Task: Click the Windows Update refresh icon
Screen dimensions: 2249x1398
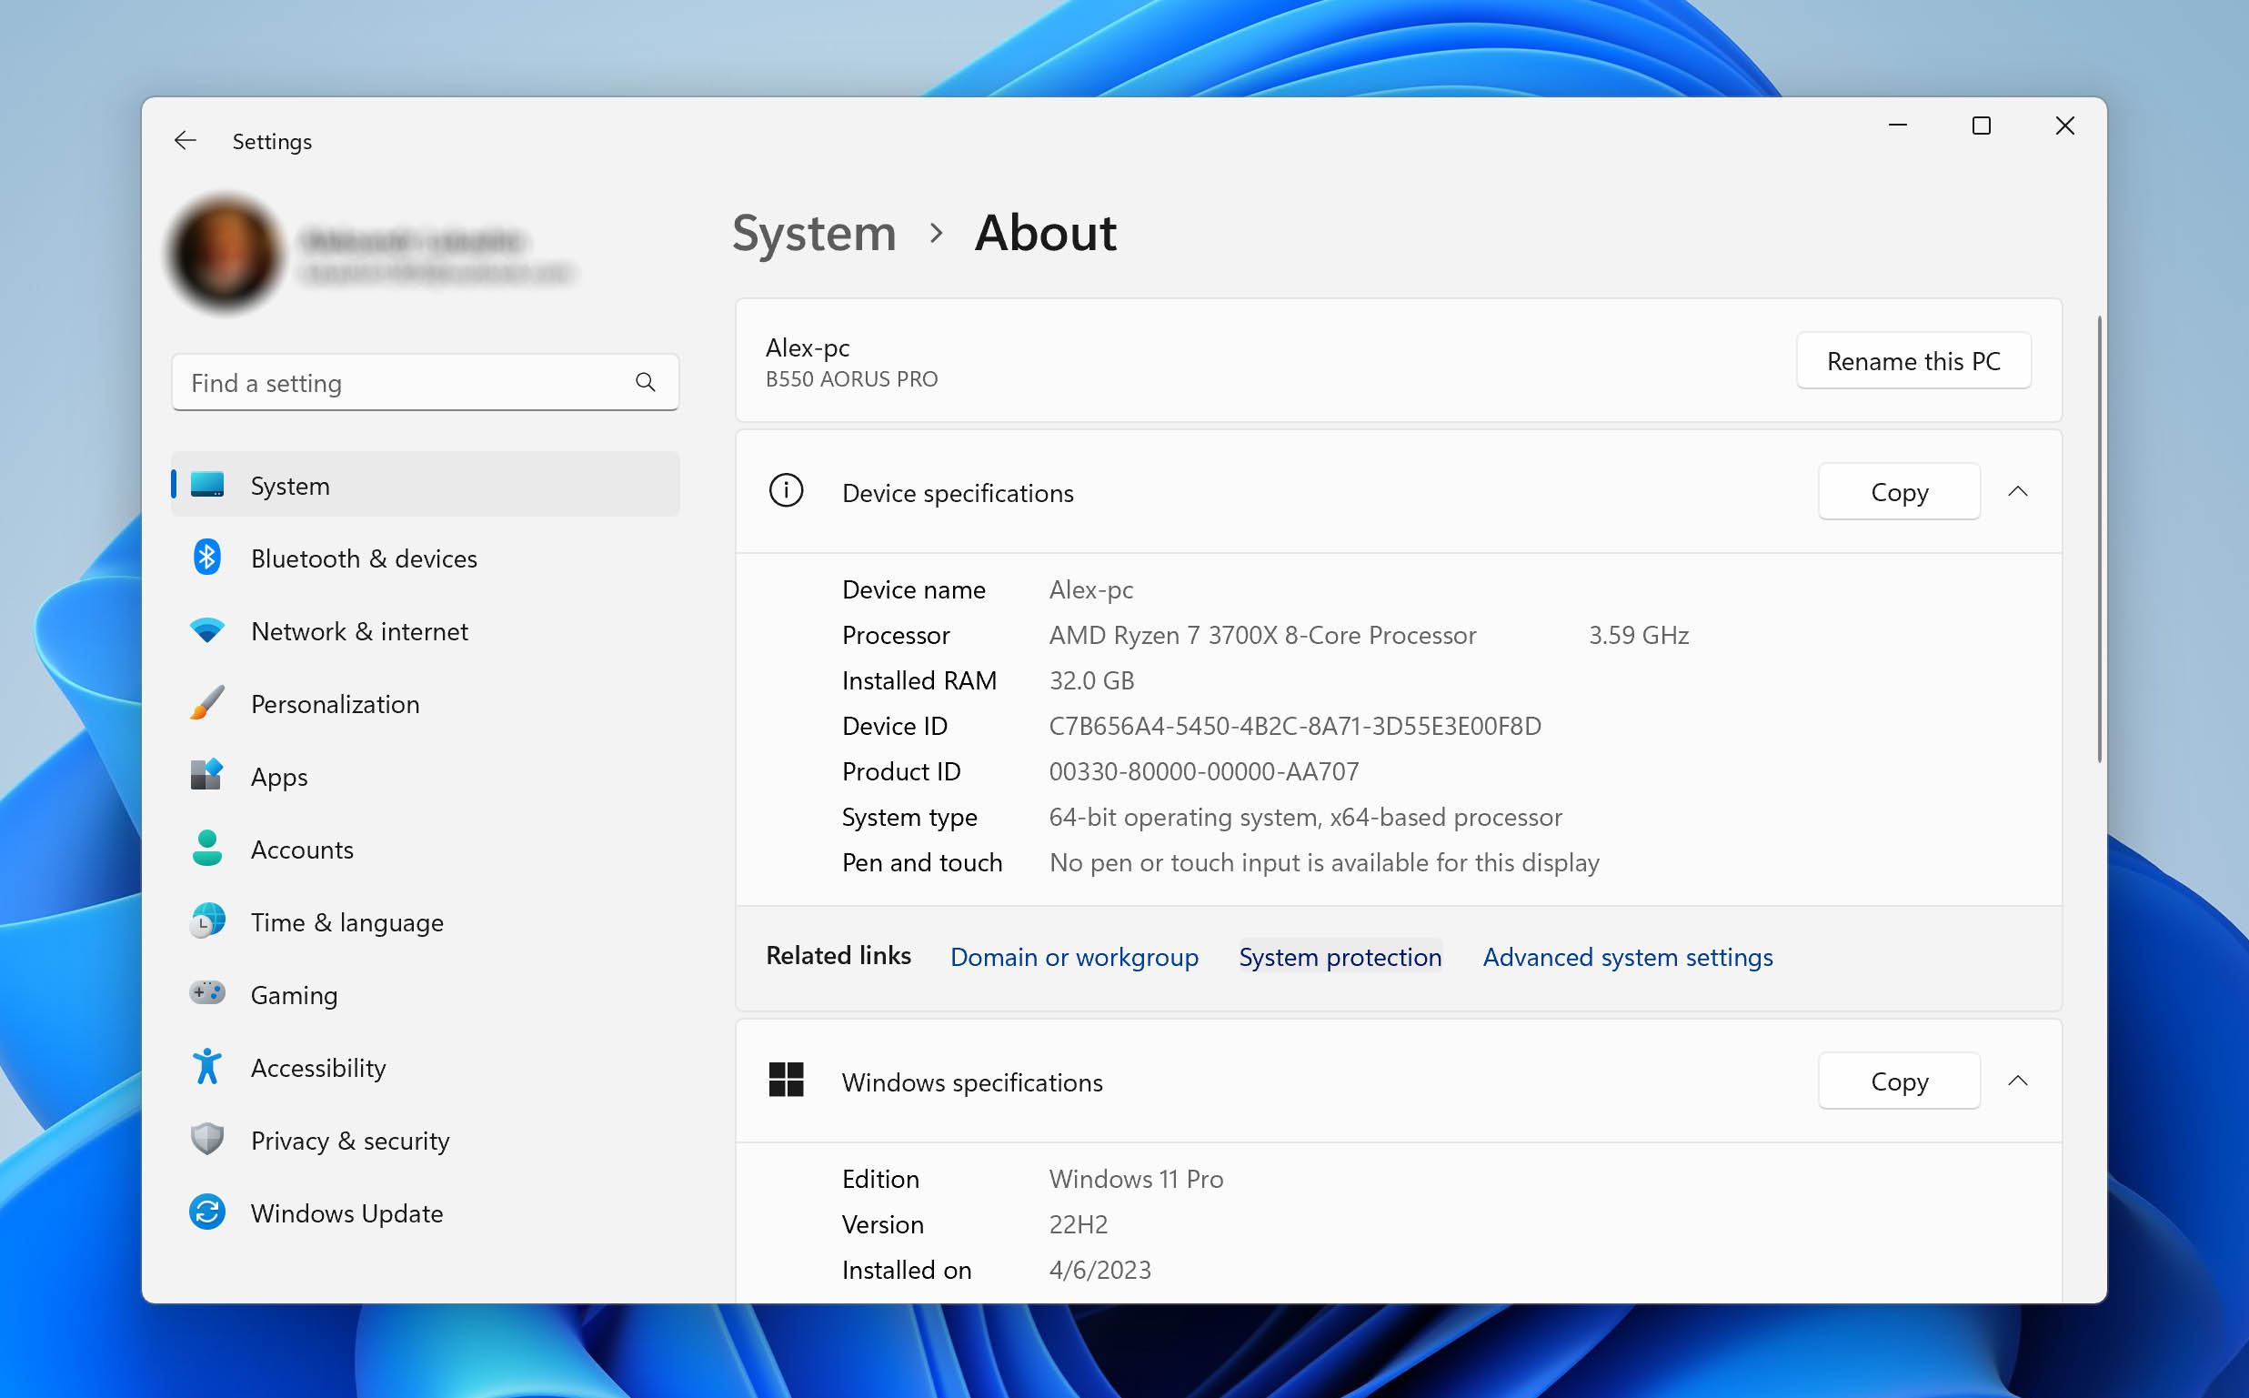Action: click(207, 1212)
